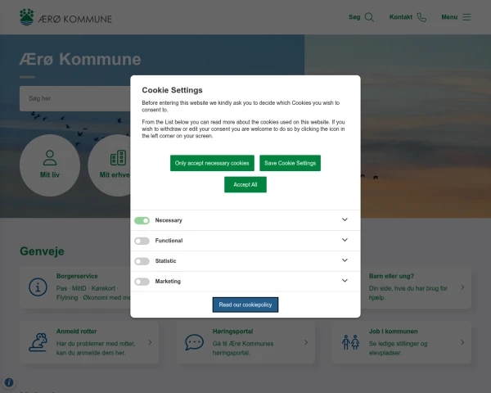Open the Borgerservice link

[77, 276]
